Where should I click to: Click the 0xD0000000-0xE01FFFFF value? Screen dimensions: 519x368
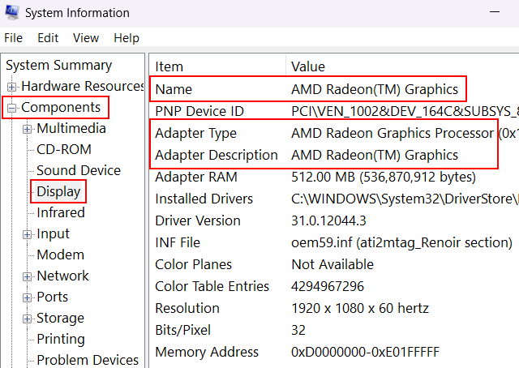coord(366,352)
